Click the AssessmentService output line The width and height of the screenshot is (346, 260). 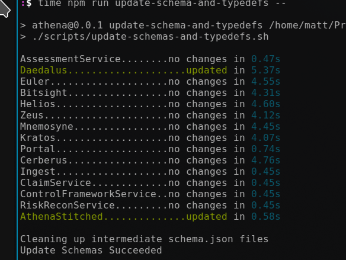(150, 59)
